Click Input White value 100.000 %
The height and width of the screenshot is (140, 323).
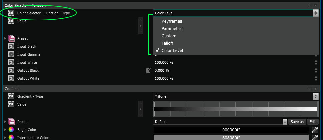[x=164, y=62]
